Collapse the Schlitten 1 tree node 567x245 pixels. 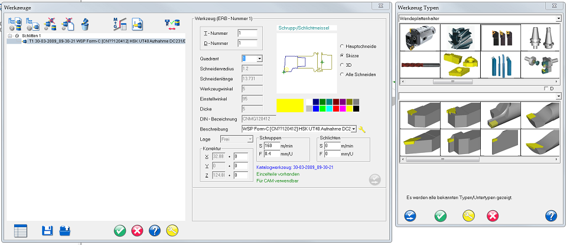10,36
